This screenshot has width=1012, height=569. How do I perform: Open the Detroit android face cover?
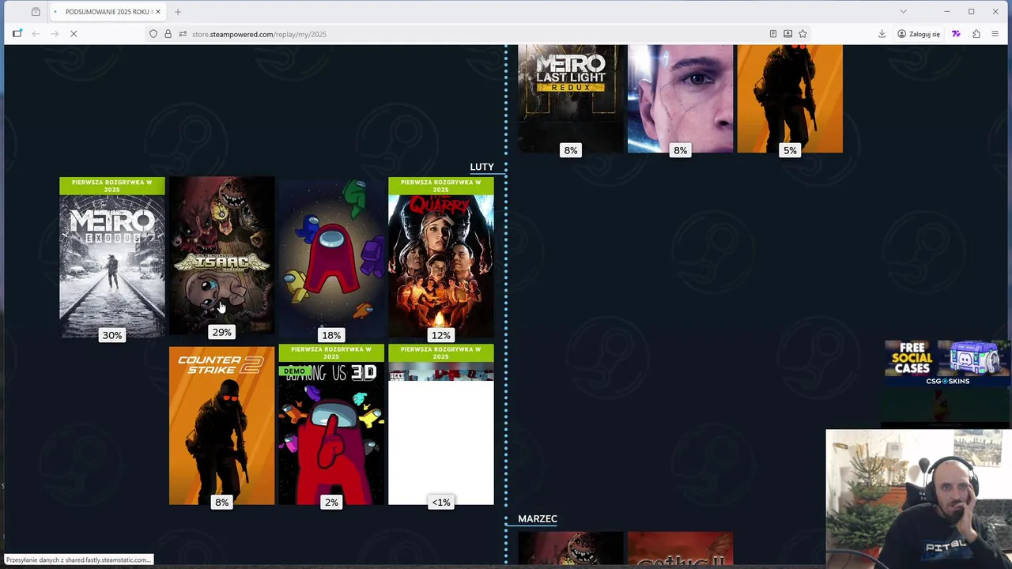coord(680,99)
